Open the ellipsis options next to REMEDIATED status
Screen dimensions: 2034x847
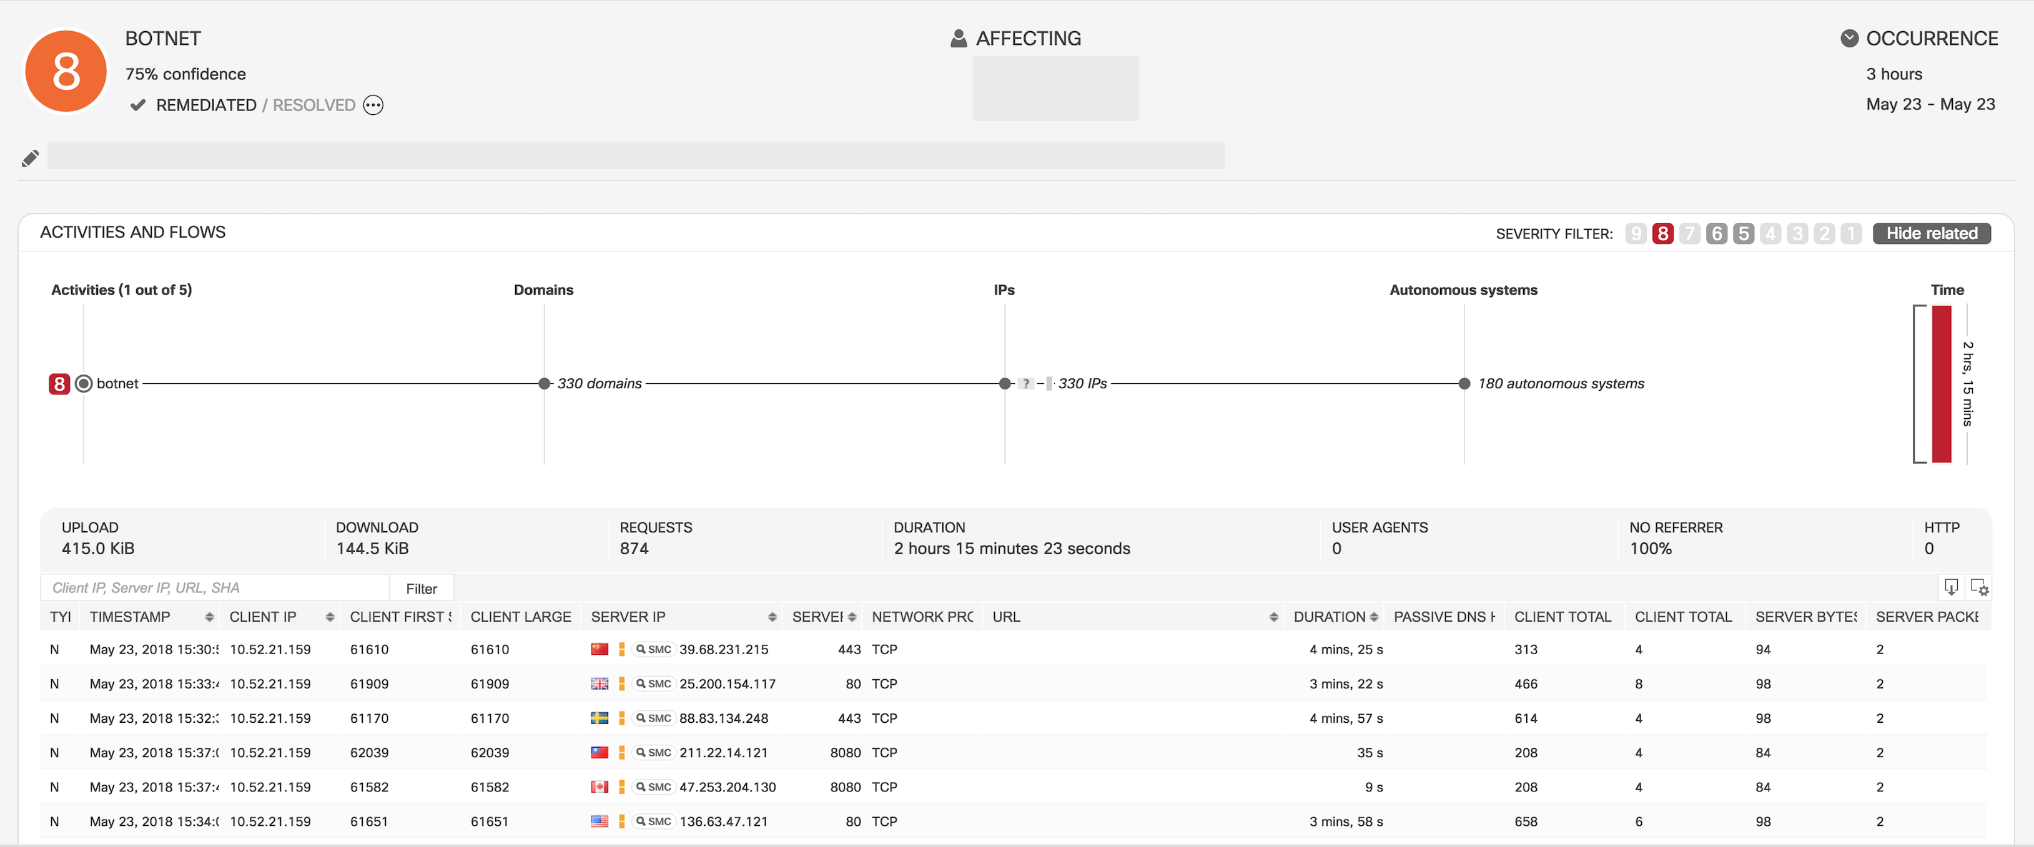(x=373, y=105)
